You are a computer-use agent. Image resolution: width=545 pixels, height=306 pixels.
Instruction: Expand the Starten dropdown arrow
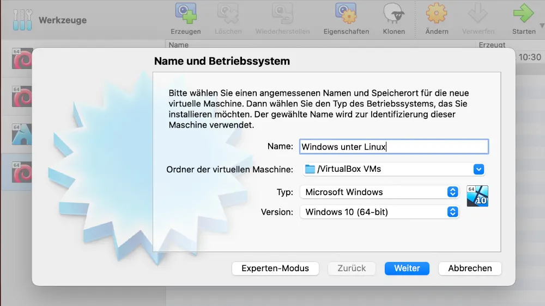[542, 26]
